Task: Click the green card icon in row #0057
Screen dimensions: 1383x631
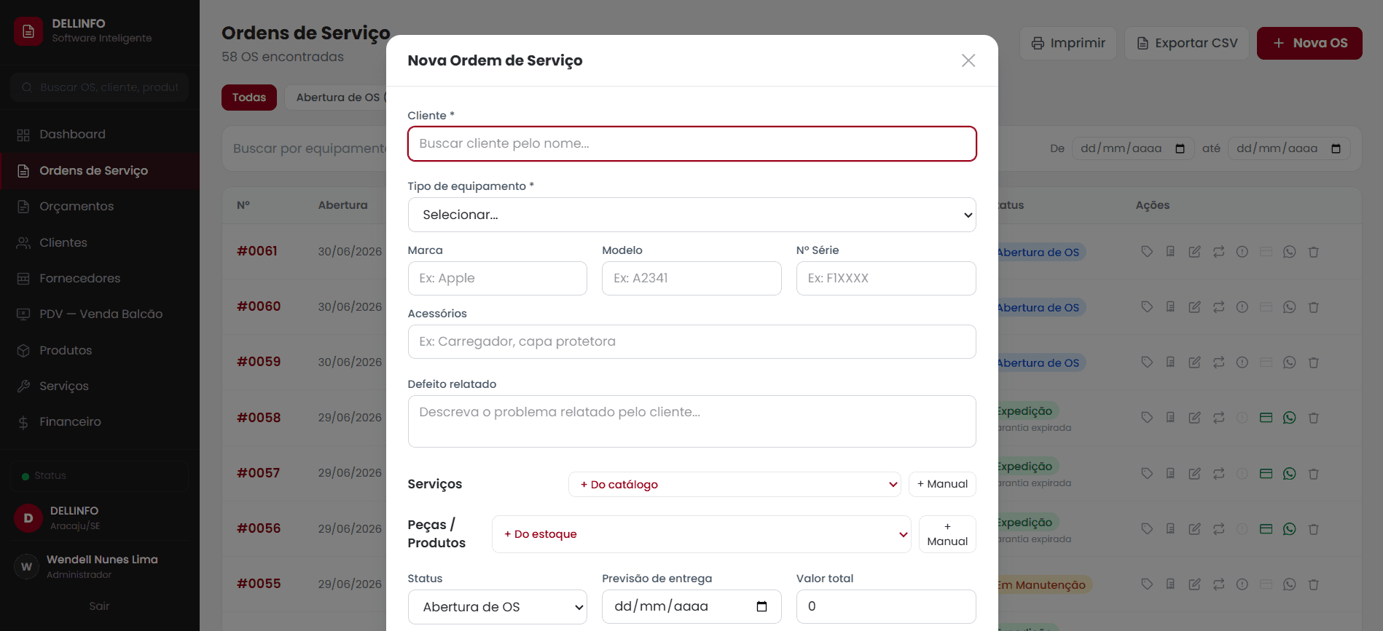Action: click(x=1266, y=474)
